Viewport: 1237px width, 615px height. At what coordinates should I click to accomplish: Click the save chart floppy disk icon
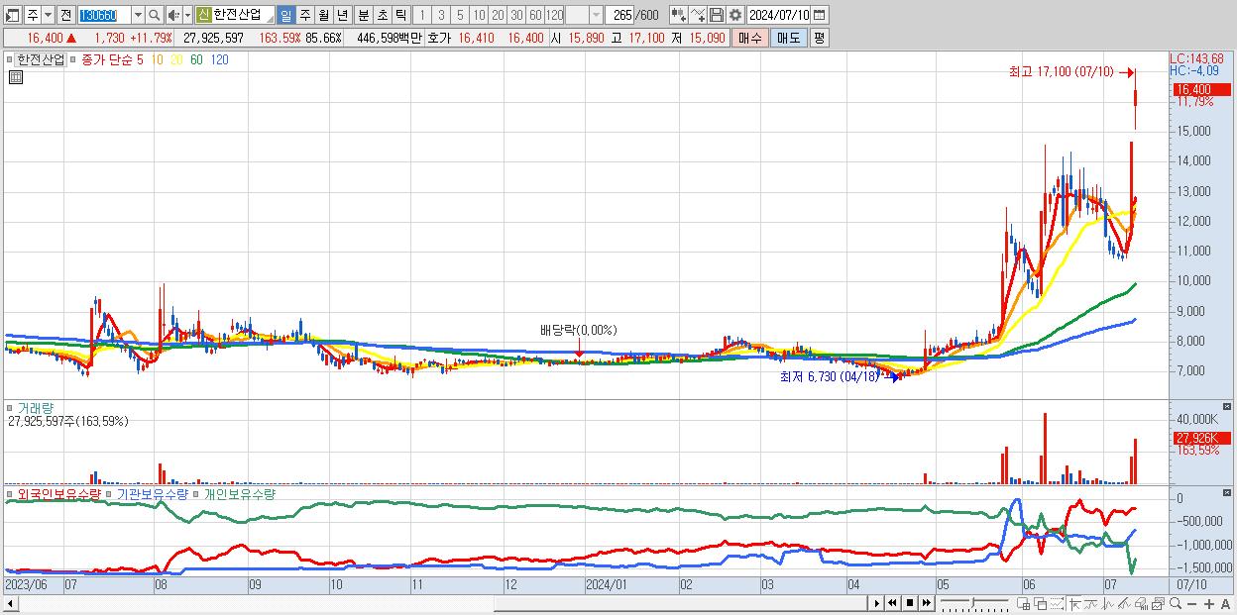click(716, 15)
